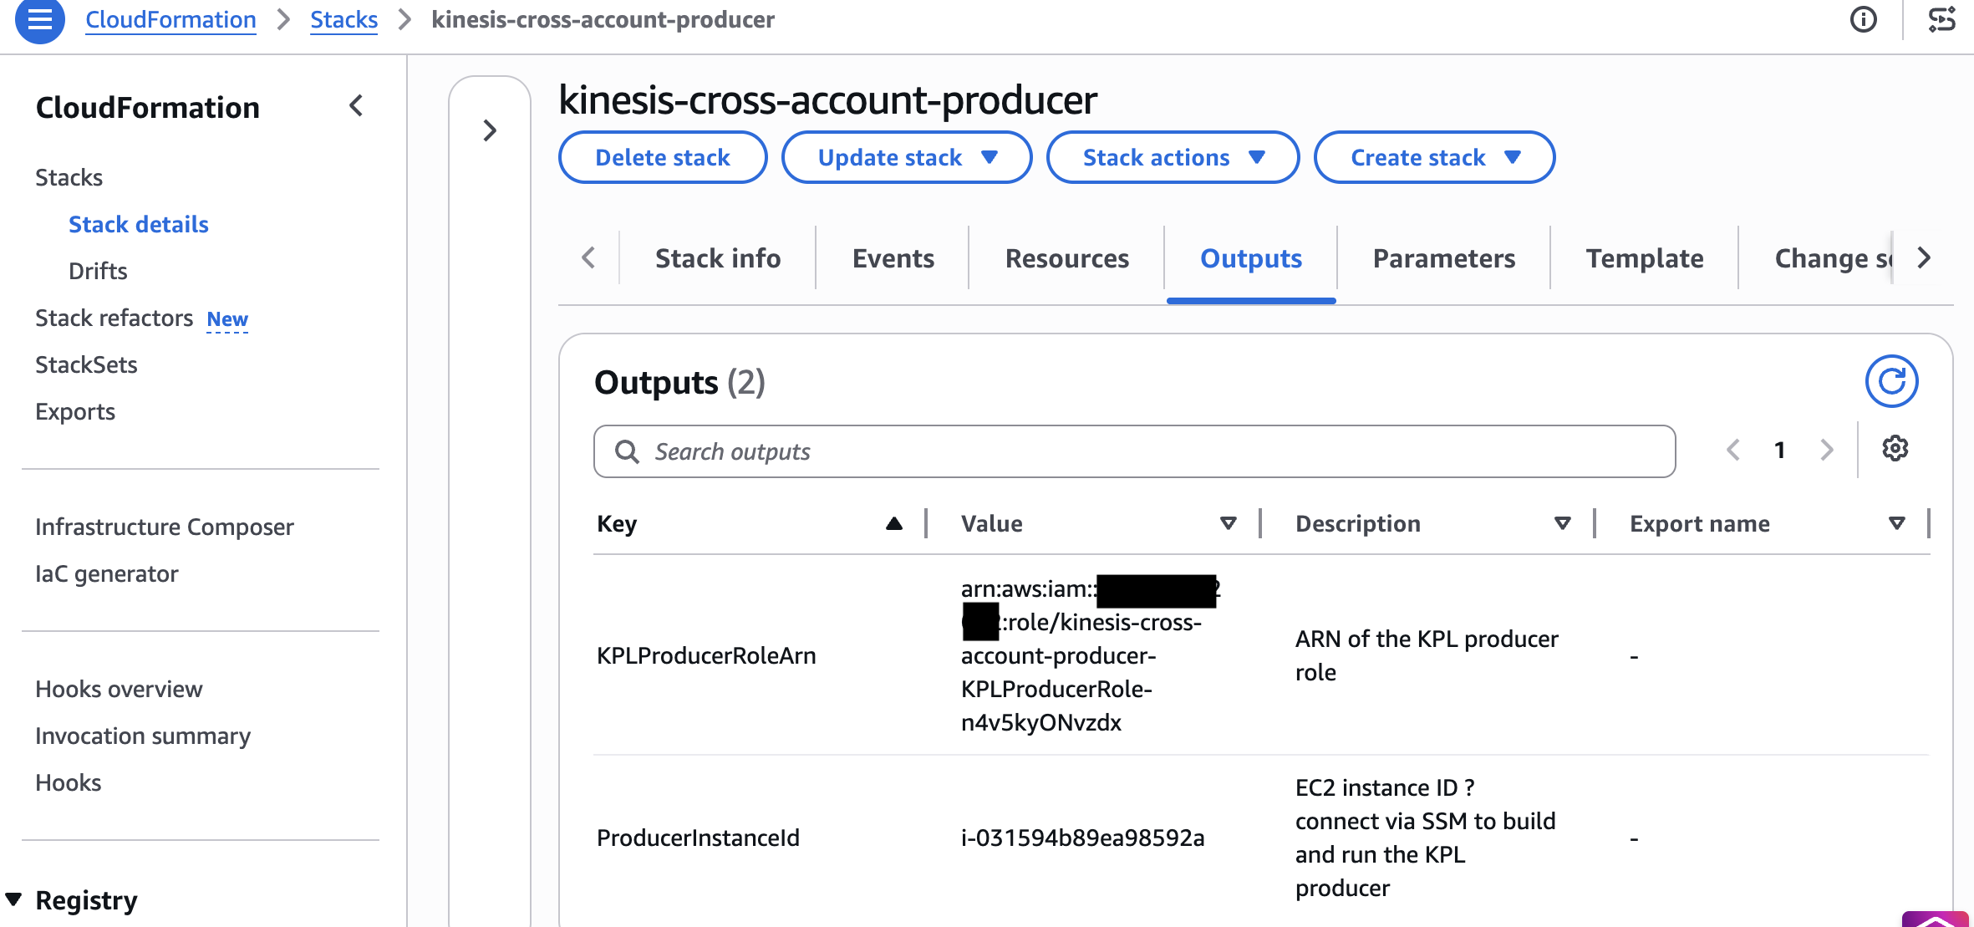
Task: Open Invocation summary
Action: 143,736
